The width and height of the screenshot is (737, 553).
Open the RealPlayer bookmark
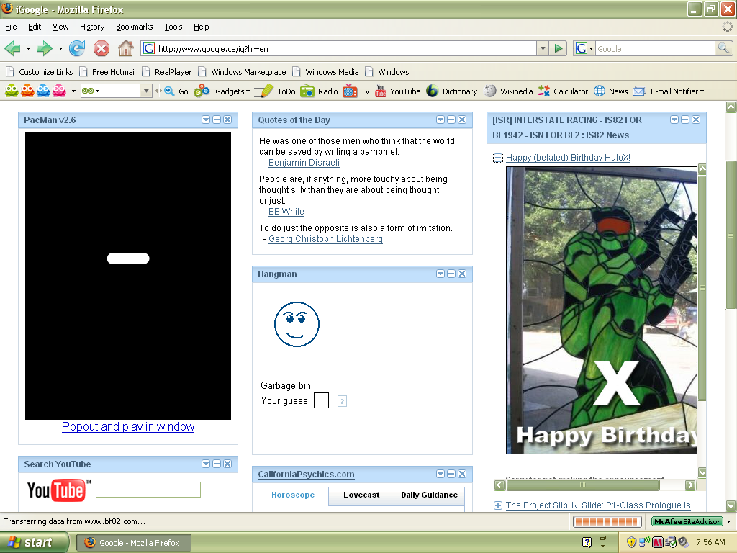tap(167, 72)
